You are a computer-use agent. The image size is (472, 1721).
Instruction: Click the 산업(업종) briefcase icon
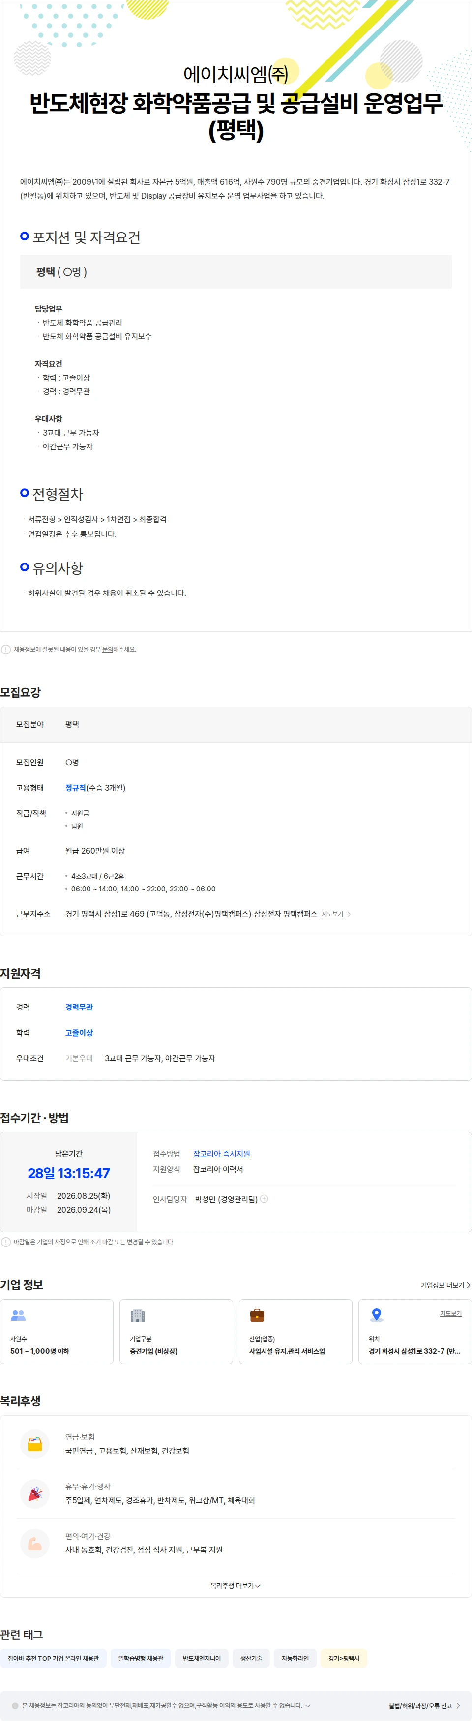pyautogui.click(x=257, y=1315)
